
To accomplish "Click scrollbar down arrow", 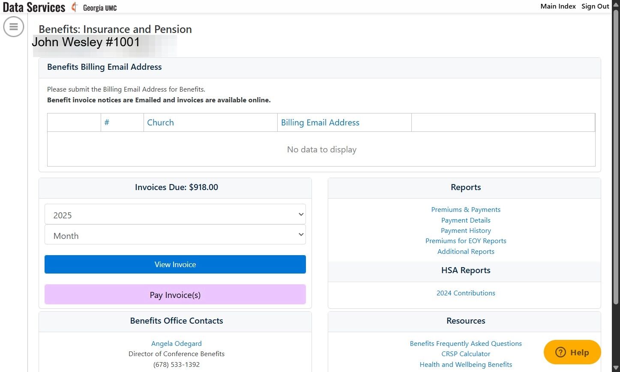I will point(616,368).
